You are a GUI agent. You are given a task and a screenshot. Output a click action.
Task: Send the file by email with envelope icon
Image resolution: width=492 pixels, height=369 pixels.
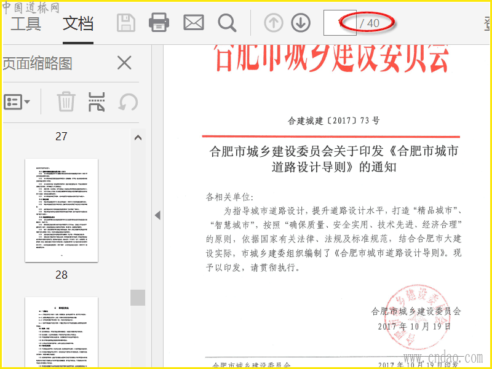194,23
